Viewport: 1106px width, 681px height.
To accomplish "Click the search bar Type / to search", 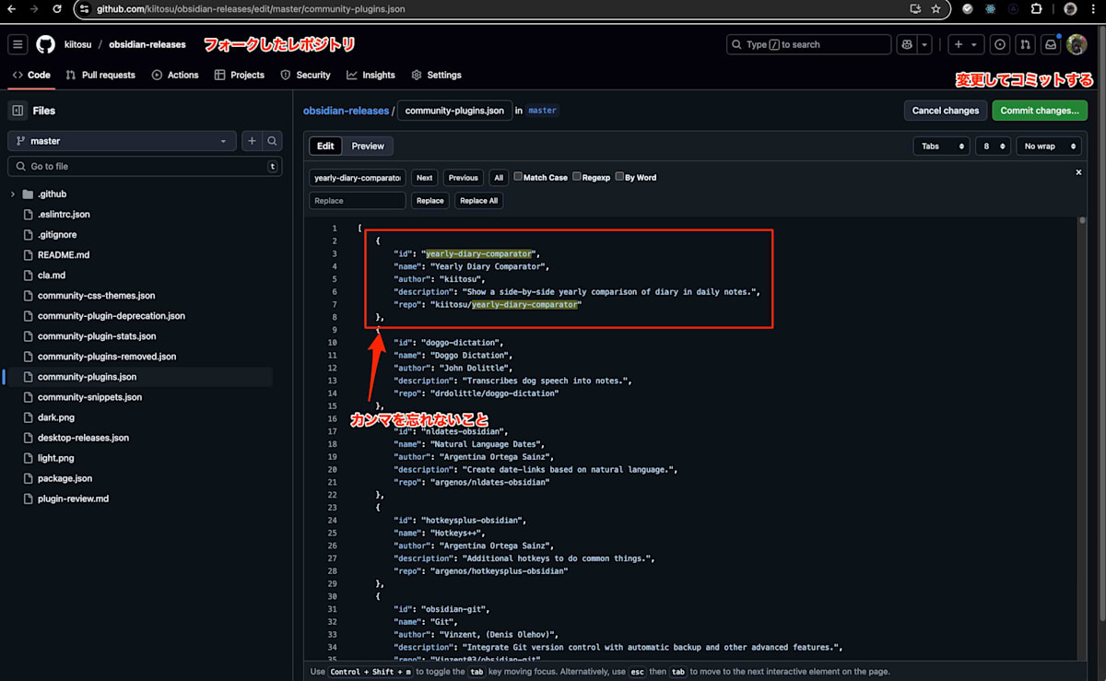I will point(808,44).
